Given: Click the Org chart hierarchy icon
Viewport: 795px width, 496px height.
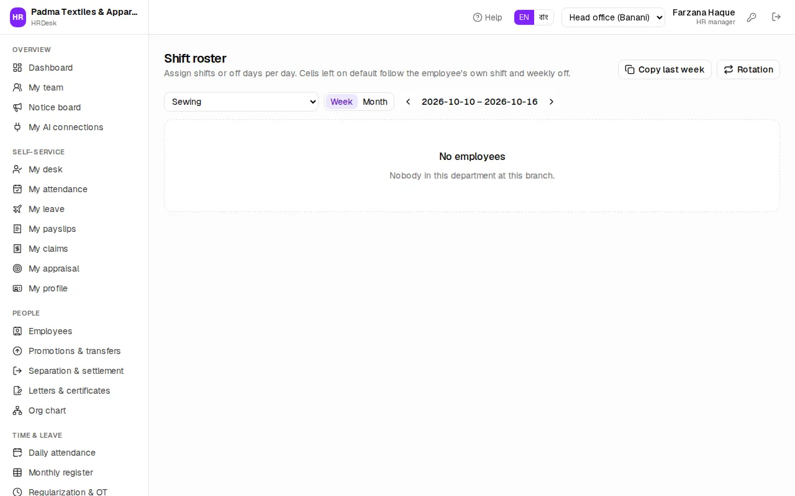Looking at the screenshot, I should click(17, 410).
